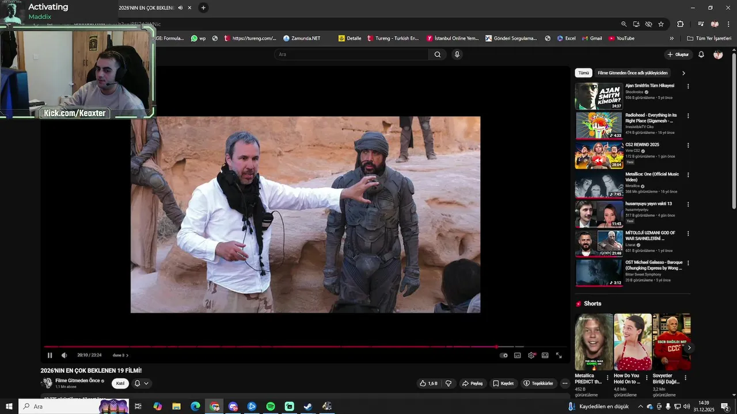
Task: Open the 'Tüm Yer İşaretleri' folder
Action: [x=709, y=39]
